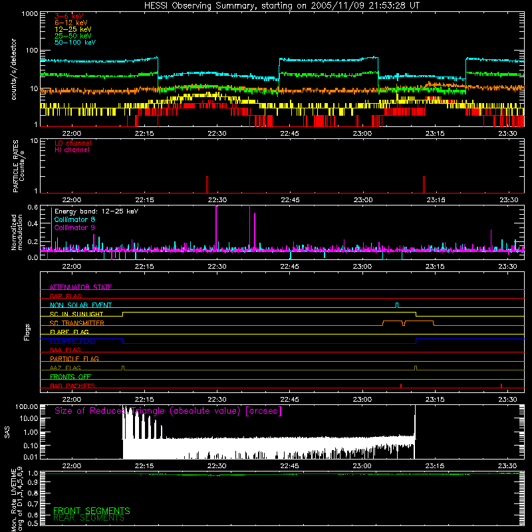Click the NON SOLAR EVENT pulse marker
The width and height of the screenshot is (532, 532).
pos(397,305)
